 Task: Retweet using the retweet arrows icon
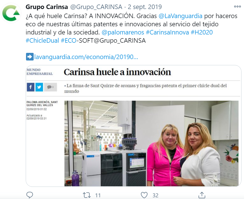pyautogui.click(x=87, y=195)
